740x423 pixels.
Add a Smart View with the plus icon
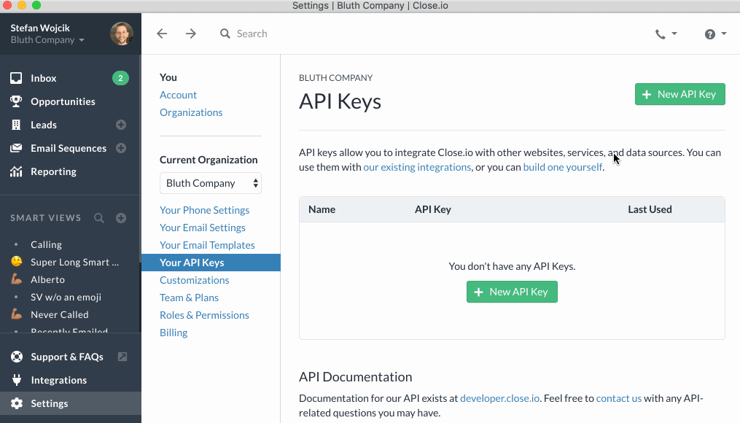121,217
